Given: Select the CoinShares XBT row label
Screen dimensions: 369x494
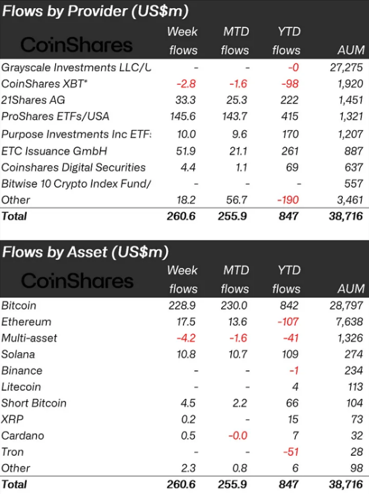Looking at the screenshot, I should pos(44,84).
